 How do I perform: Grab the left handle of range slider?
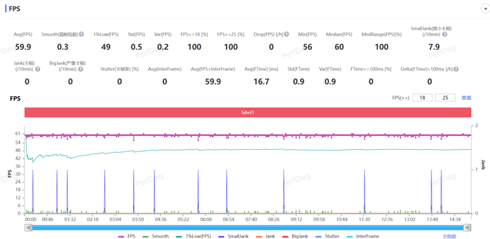[29, 227]
